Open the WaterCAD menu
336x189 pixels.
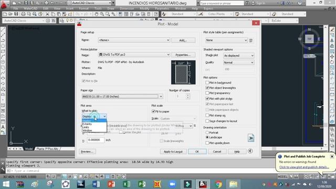30,8
